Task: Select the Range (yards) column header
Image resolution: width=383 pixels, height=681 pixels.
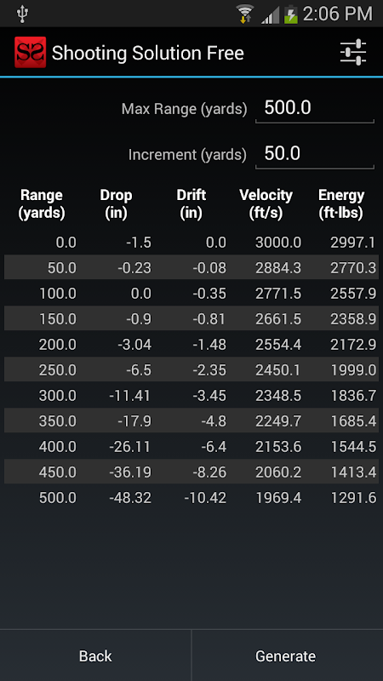Action: coord(42,204)
